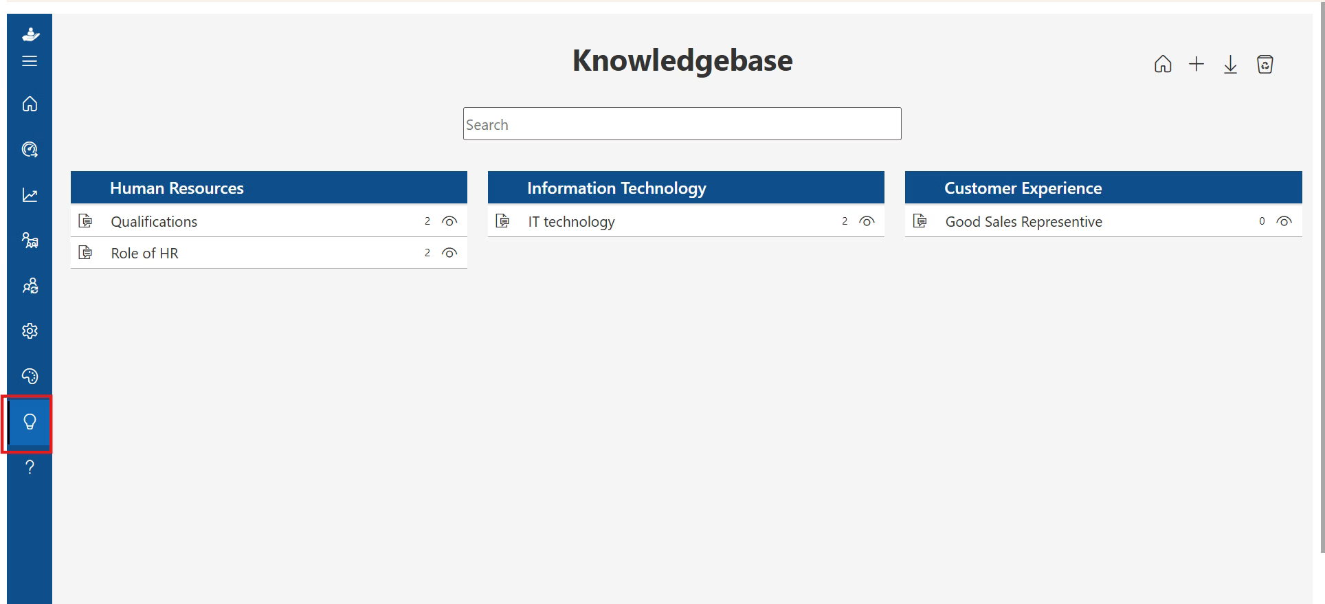Open the Settings gear icon
The image size is (1325, 604).
(30, 331)
